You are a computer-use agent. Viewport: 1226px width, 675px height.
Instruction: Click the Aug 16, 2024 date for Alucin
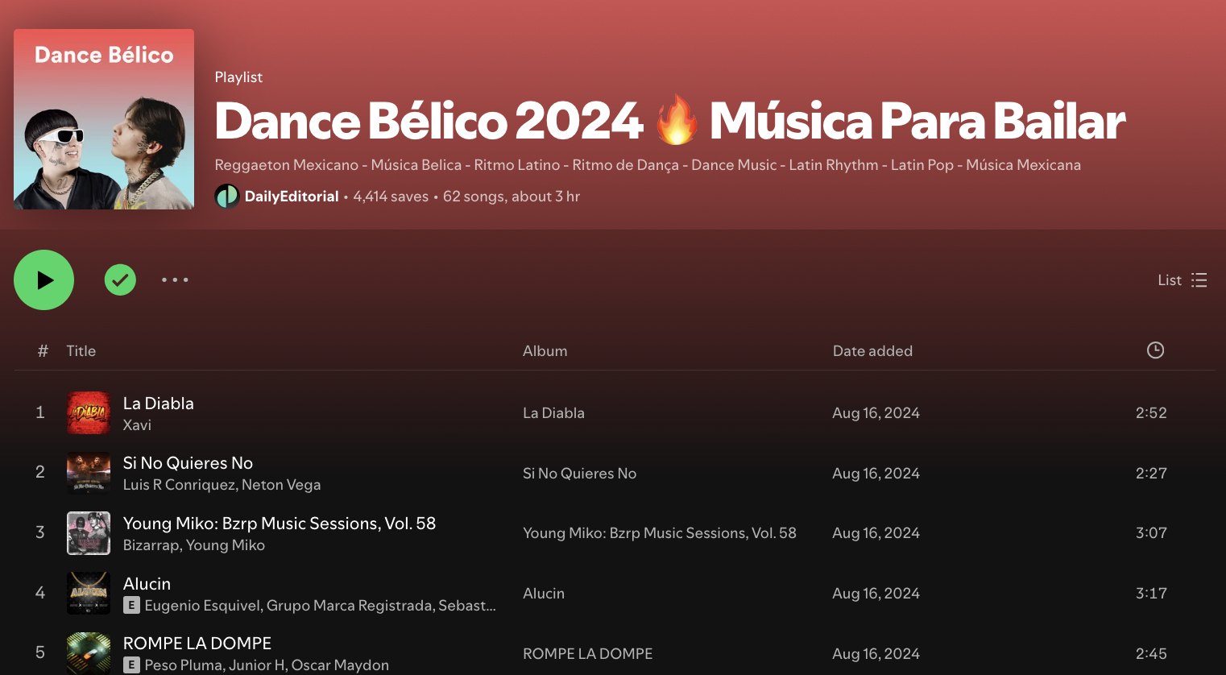876,593
